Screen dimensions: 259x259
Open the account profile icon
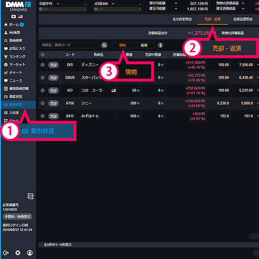point(30,253)
